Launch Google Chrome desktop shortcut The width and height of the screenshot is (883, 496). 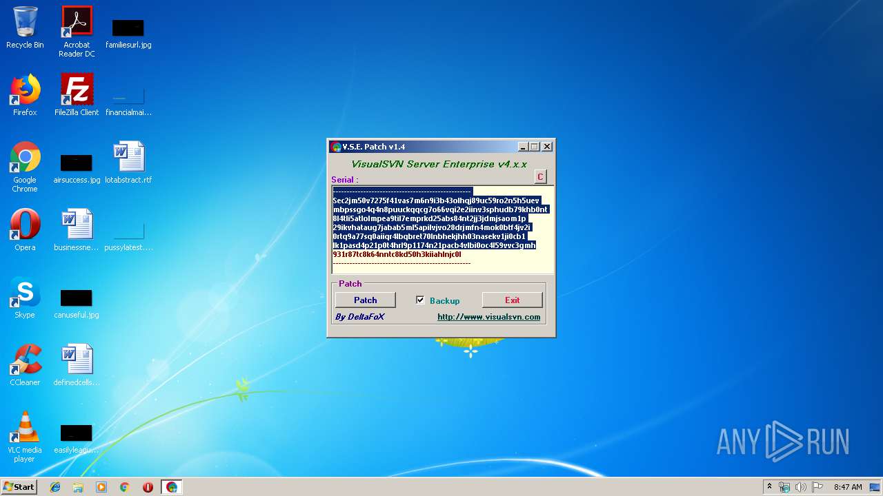tap(25, 167)
